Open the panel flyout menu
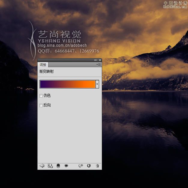Screen dimensions: 188x188 [99, 65]
